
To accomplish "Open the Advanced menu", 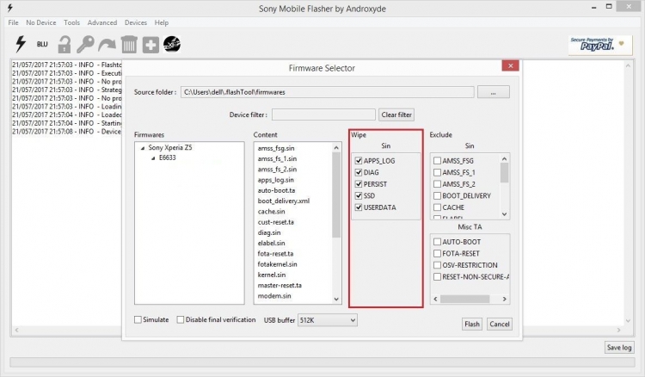I will click(102, 22).
